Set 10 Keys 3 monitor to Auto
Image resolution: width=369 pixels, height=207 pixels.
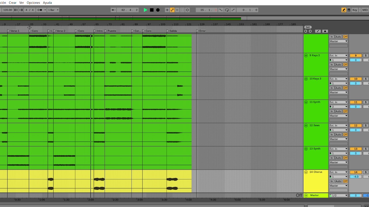click(x=338, y=88)
